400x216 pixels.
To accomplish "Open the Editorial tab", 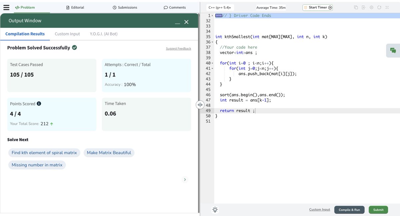I will coord(75,7).
